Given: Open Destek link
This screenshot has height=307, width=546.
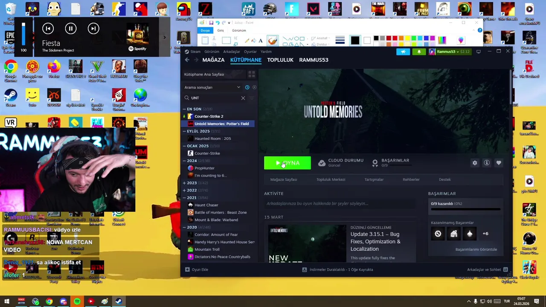Looking at the screenshot, I should (x=444, y=180).
